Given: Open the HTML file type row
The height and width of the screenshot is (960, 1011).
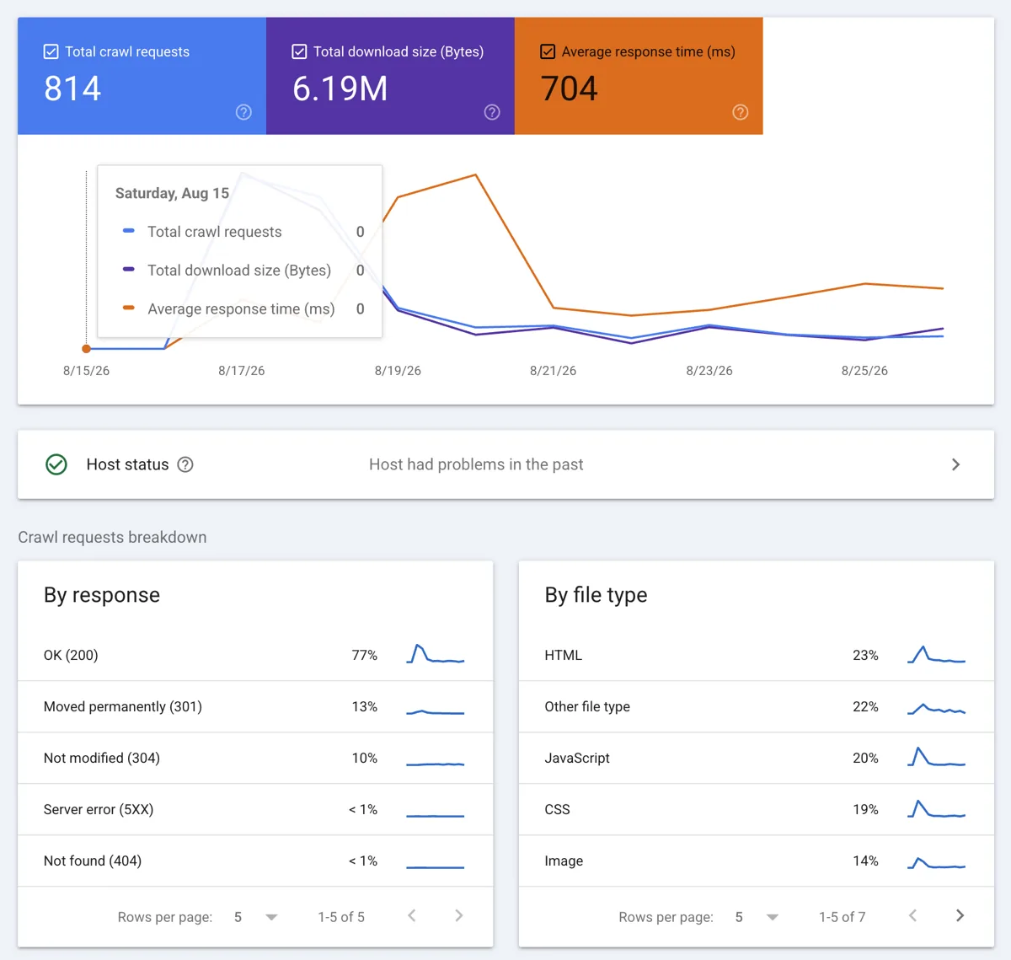Looking at the screenshot, I should tap(757, 655).
